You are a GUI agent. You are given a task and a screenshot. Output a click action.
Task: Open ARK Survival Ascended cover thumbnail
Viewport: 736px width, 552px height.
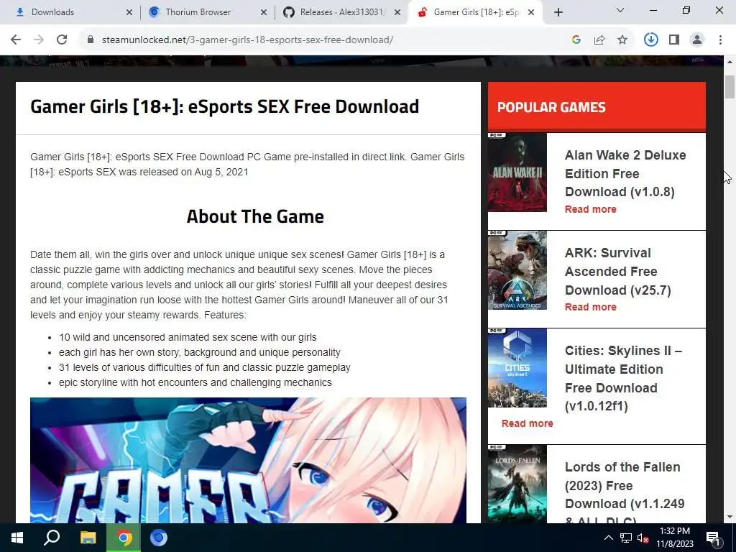517,270
